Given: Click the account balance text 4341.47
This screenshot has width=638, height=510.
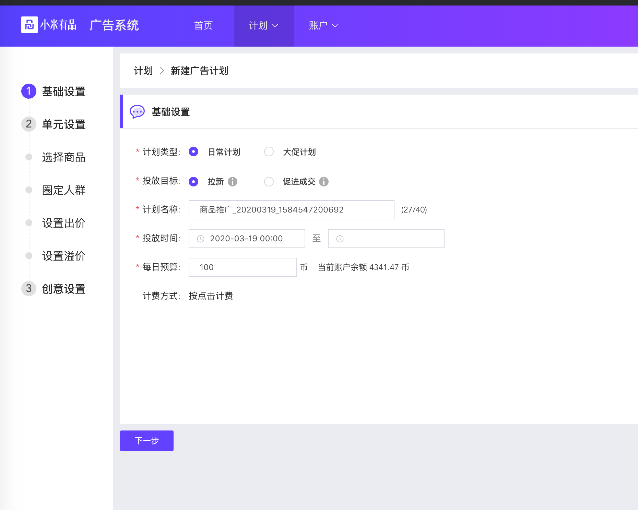Looking at the screenshot, I should point(364,267).
